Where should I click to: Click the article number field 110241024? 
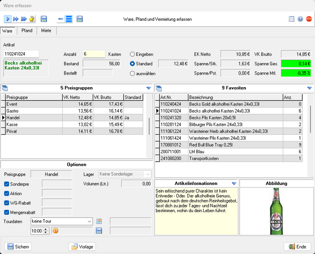tap(21, 54)
